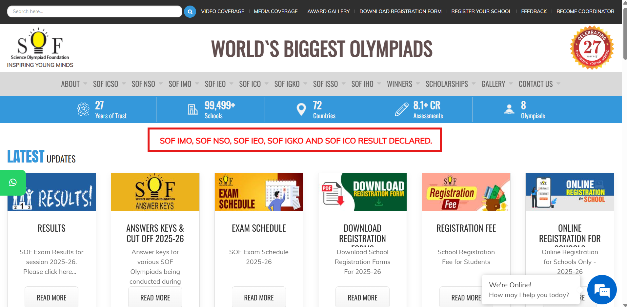
Task: Open the Registration Fee banner thumbnail
Action: tap(466, 192)
